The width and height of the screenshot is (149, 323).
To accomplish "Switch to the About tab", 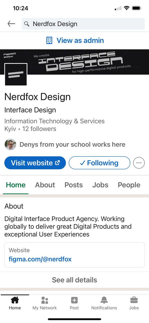I will (x=45, y=185).
